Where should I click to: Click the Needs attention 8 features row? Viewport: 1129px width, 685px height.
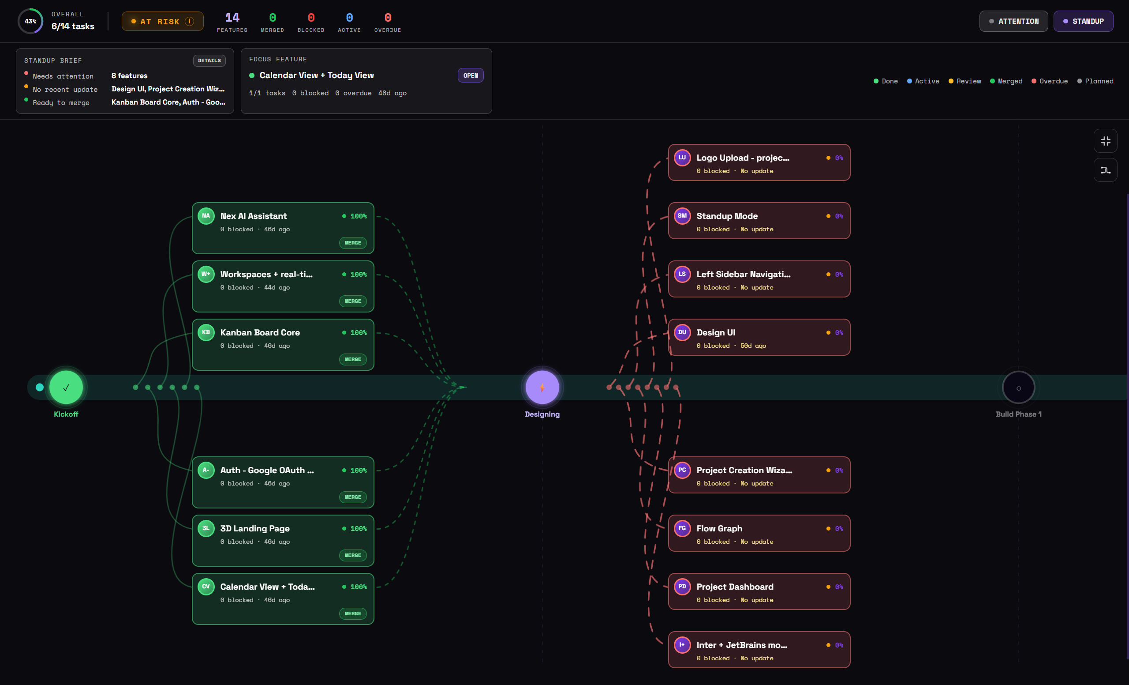tap(125, 75)
